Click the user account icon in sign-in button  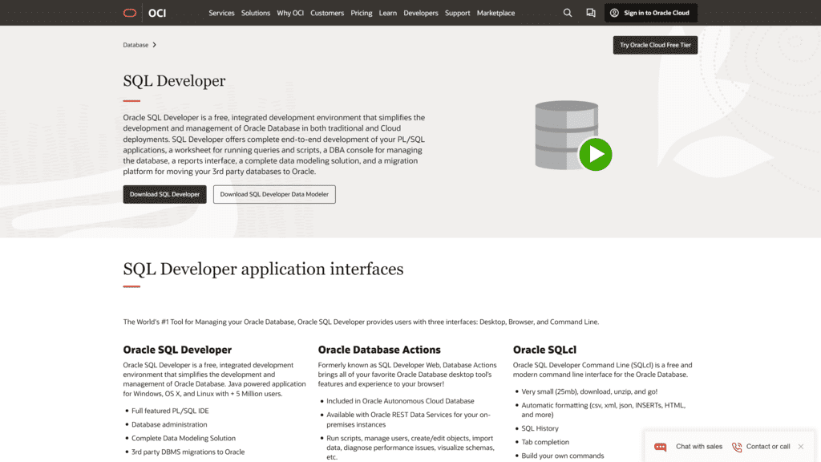[x=614, y=13]
